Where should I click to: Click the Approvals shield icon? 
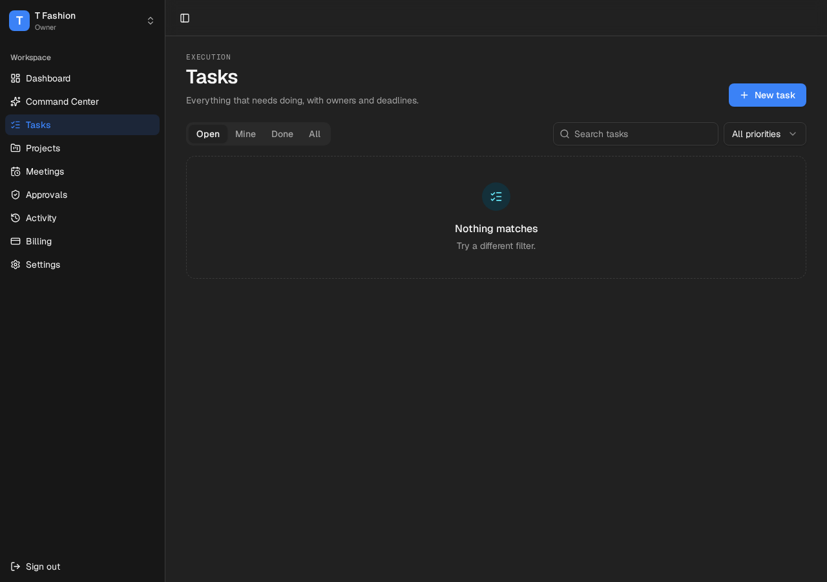click(16, 195)
